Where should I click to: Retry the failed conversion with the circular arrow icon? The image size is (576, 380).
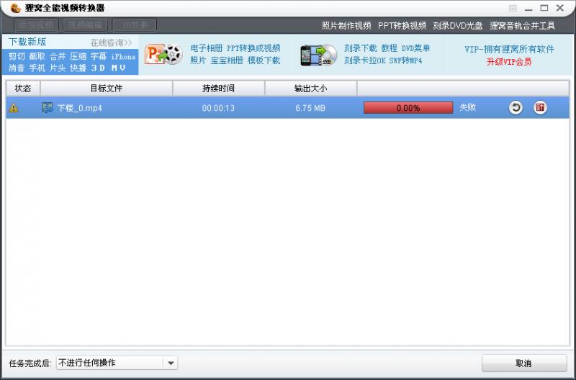516,107
